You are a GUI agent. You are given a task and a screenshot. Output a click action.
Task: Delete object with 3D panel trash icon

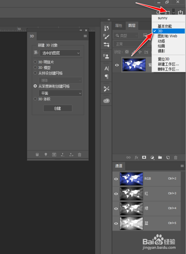tap(80, 155)
